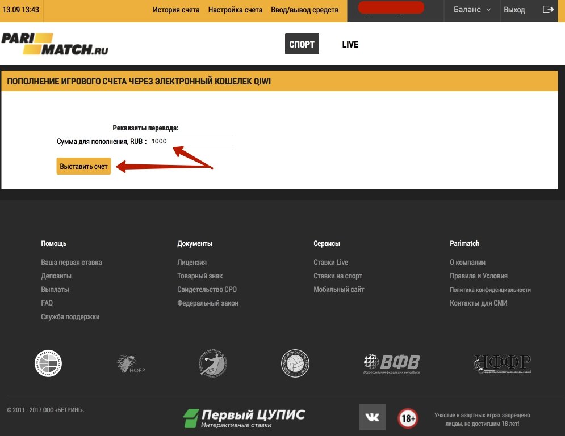Viewport: 565px width, 436px height.
Task: Click the ВФВ volleyball federation logo
Action: 392,363
